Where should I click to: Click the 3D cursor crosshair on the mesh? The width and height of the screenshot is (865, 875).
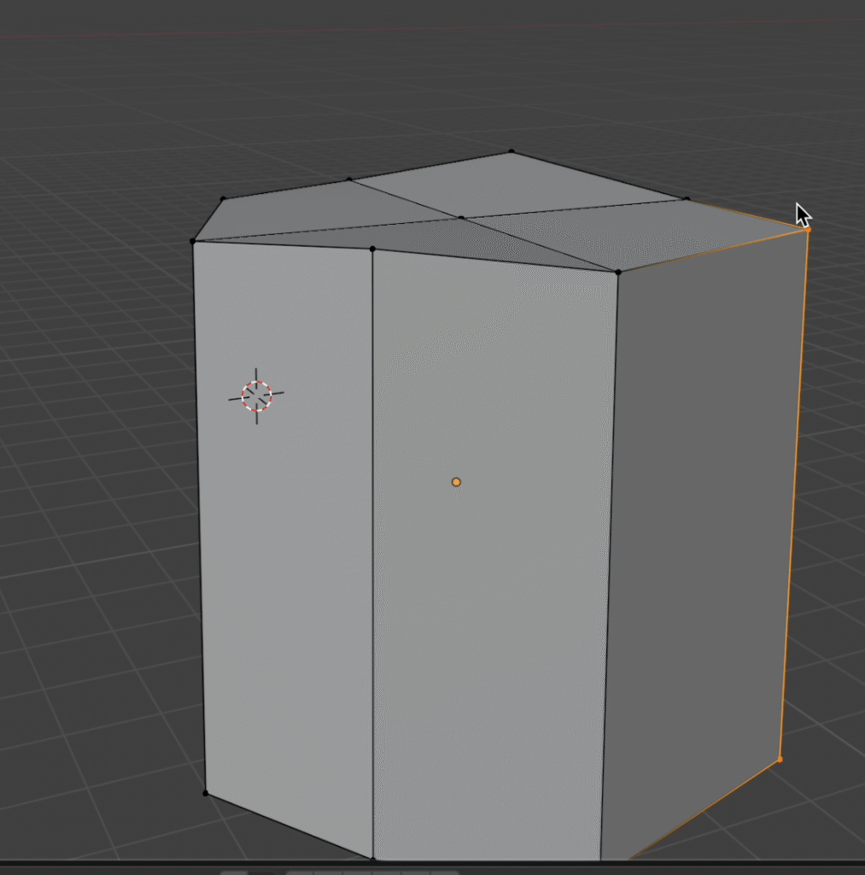[256, 396]
